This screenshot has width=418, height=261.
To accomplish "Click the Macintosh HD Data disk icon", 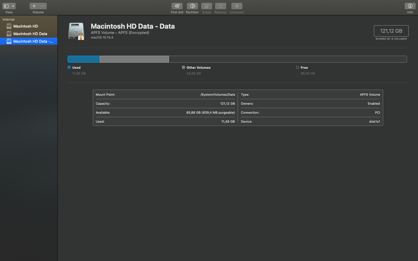I will click(9, 34).
